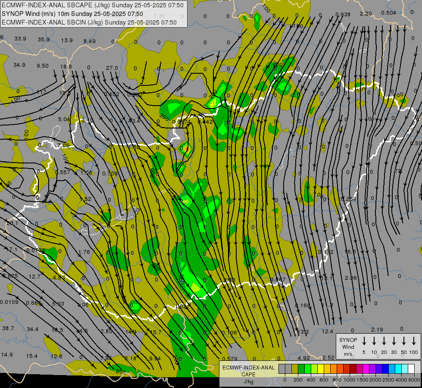Click the map value 38.7
The width and height of the screenshot is (422, 388).
click(8, 329)
